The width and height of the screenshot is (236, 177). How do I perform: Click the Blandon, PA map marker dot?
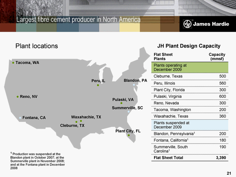134,85
